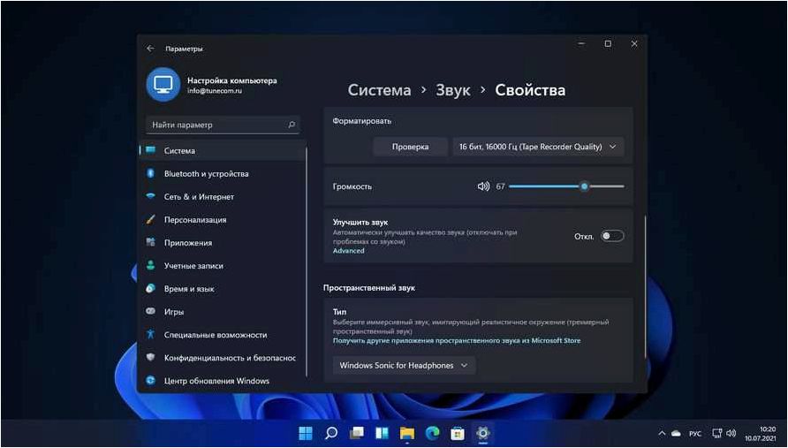This screenshot has height=448, width=788.
Task: Open Конфиденциальность и безопасность
Action: (222, 358)
